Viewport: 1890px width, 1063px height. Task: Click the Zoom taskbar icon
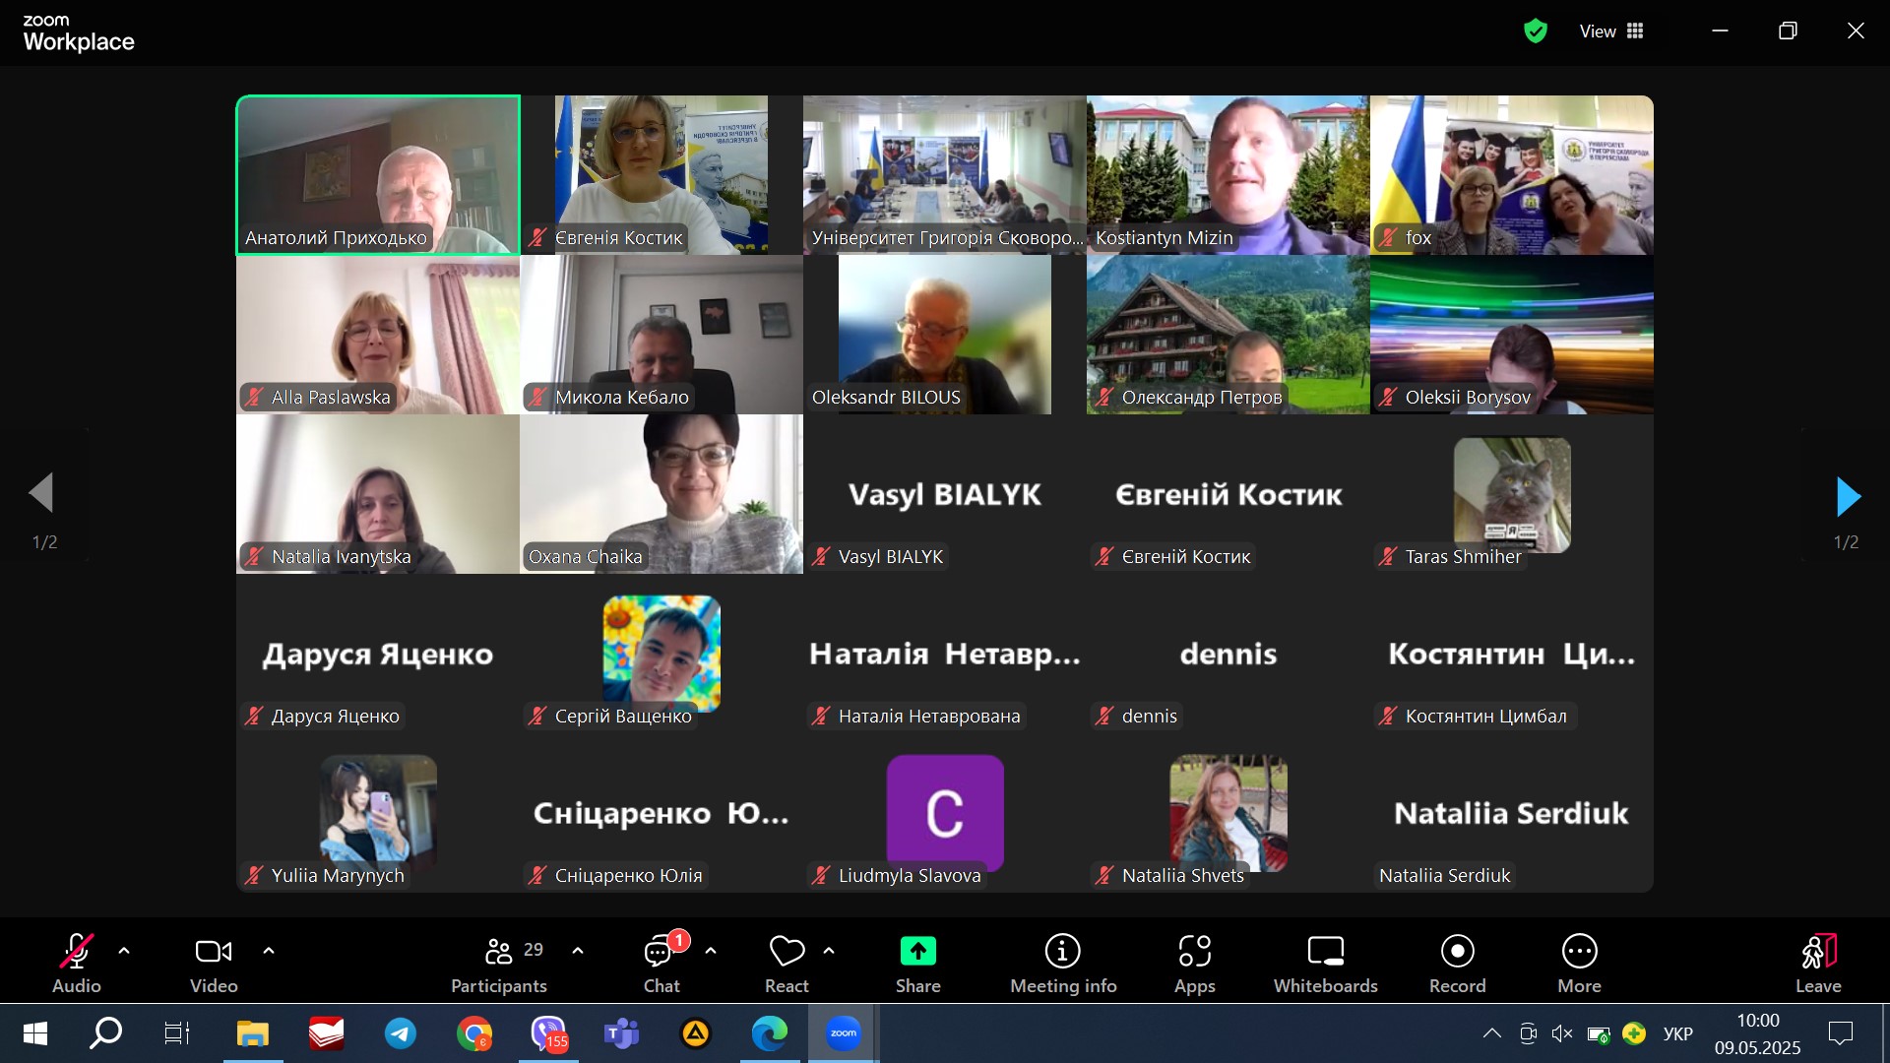tap(843, 1033)
